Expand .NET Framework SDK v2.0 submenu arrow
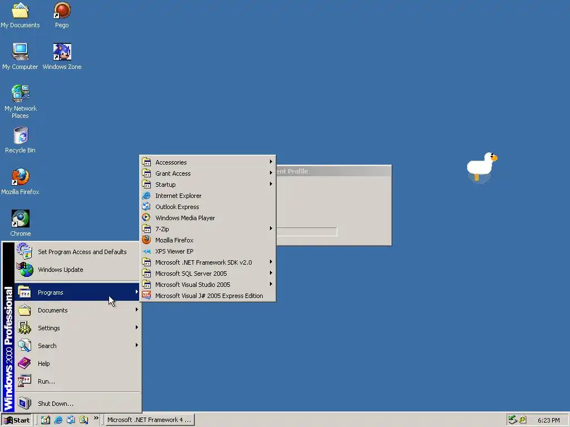Screen dimensions: 570x427 (271, 262)
